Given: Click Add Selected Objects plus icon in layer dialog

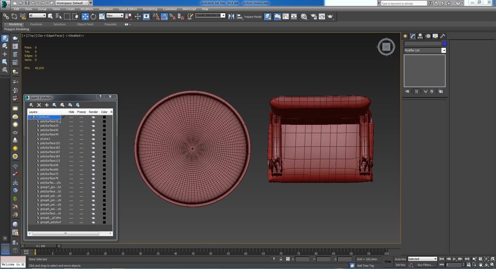Looking at the screenshot, I should coord(47,105).
